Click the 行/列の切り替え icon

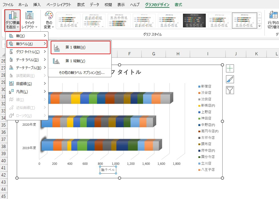pos(273,20)
